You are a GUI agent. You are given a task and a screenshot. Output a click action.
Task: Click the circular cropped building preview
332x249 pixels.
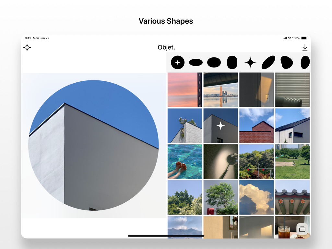[x=93, y=145]
